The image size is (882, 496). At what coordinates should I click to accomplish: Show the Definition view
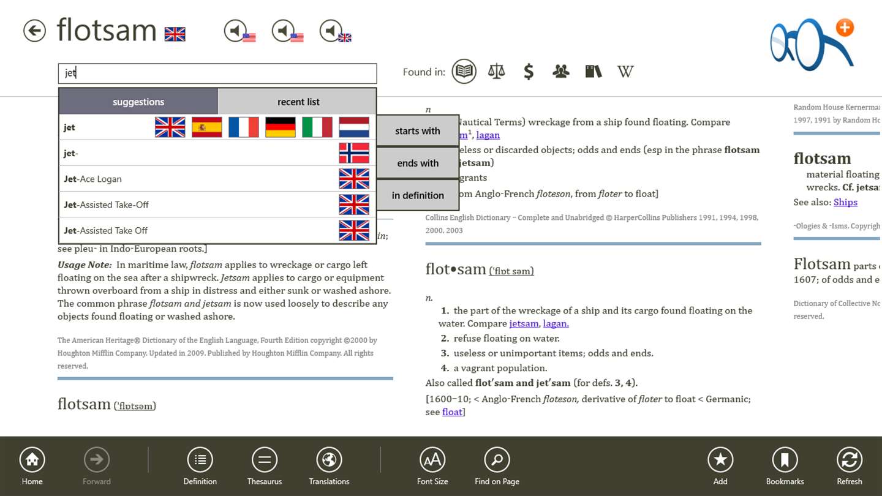[x=200, y=466]
